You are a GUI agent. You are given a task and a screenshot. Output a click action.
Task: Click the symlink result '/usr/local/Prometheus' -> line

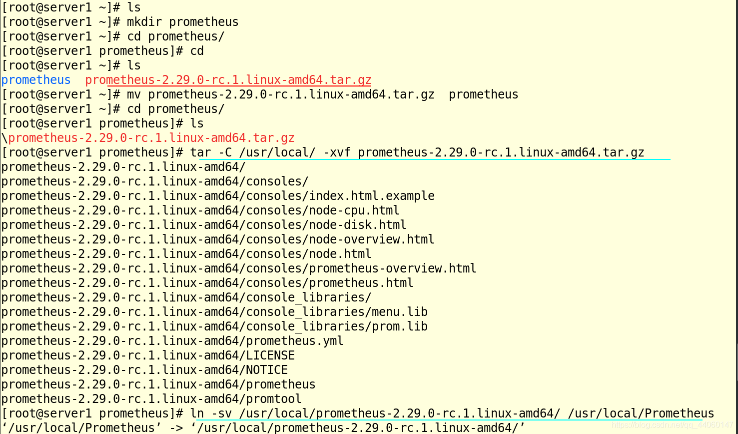[263, 428]
